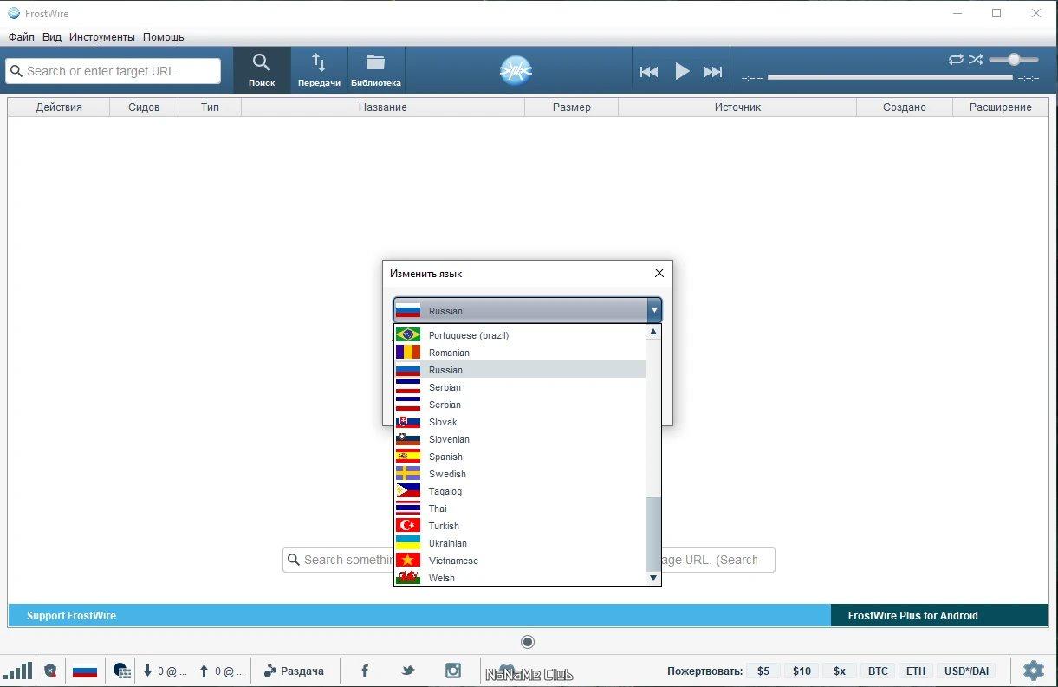Click the firewall globe status icon

122,671
